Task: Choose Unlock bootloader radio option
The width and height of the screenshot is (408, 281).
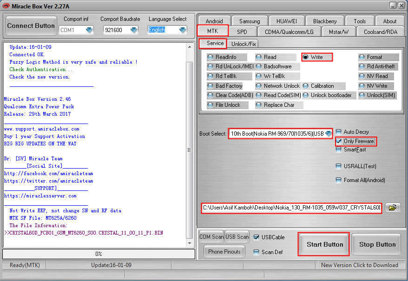Action: tap(329, 95)
